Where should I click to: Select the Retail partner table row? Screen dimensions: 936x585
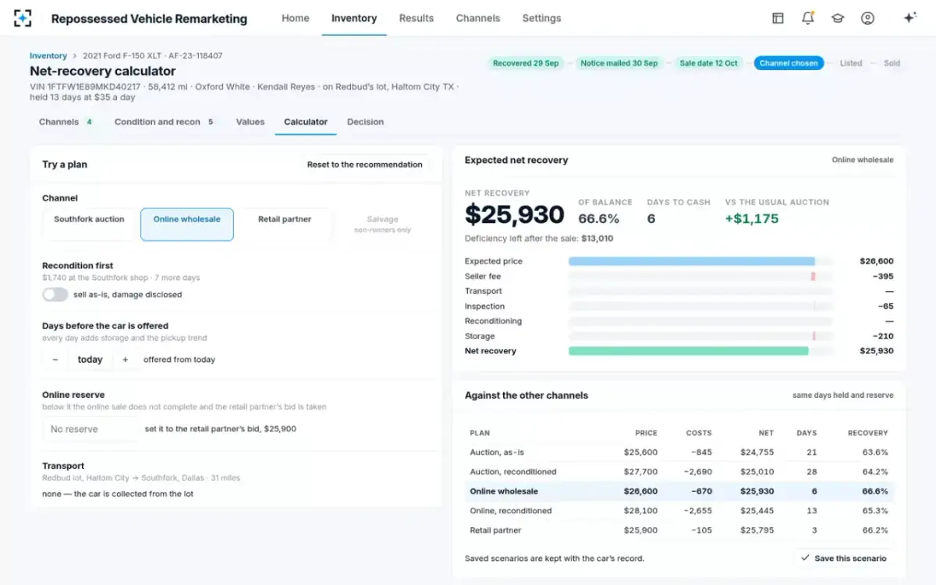(679, 530)
